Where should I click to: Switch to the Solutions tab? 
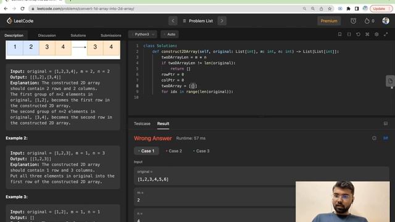pyautogui.click(x=78, y=36)
